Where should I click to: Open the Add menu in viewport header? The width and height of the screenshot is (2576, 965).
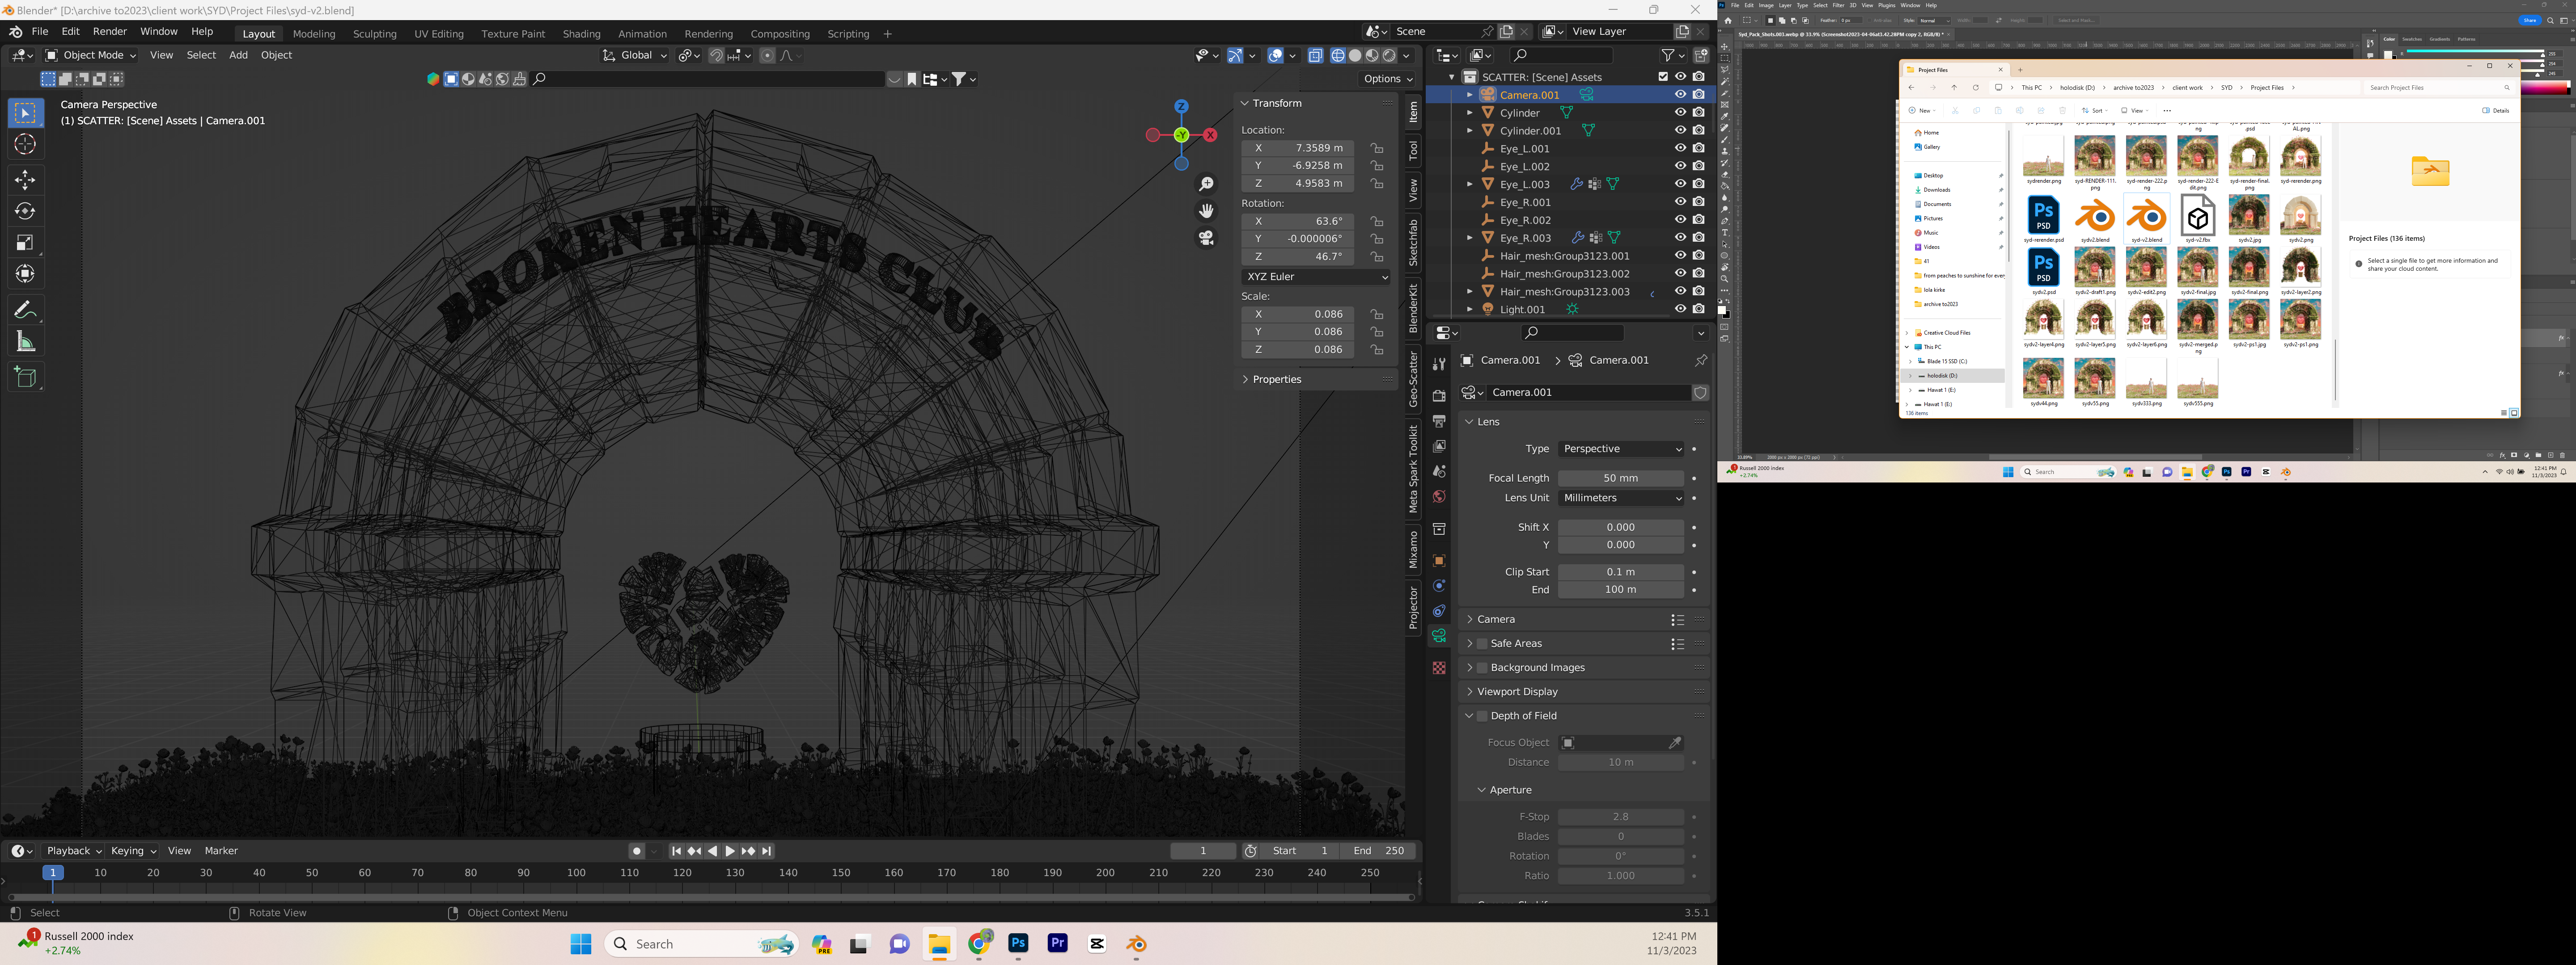click(x=238, y=56)
